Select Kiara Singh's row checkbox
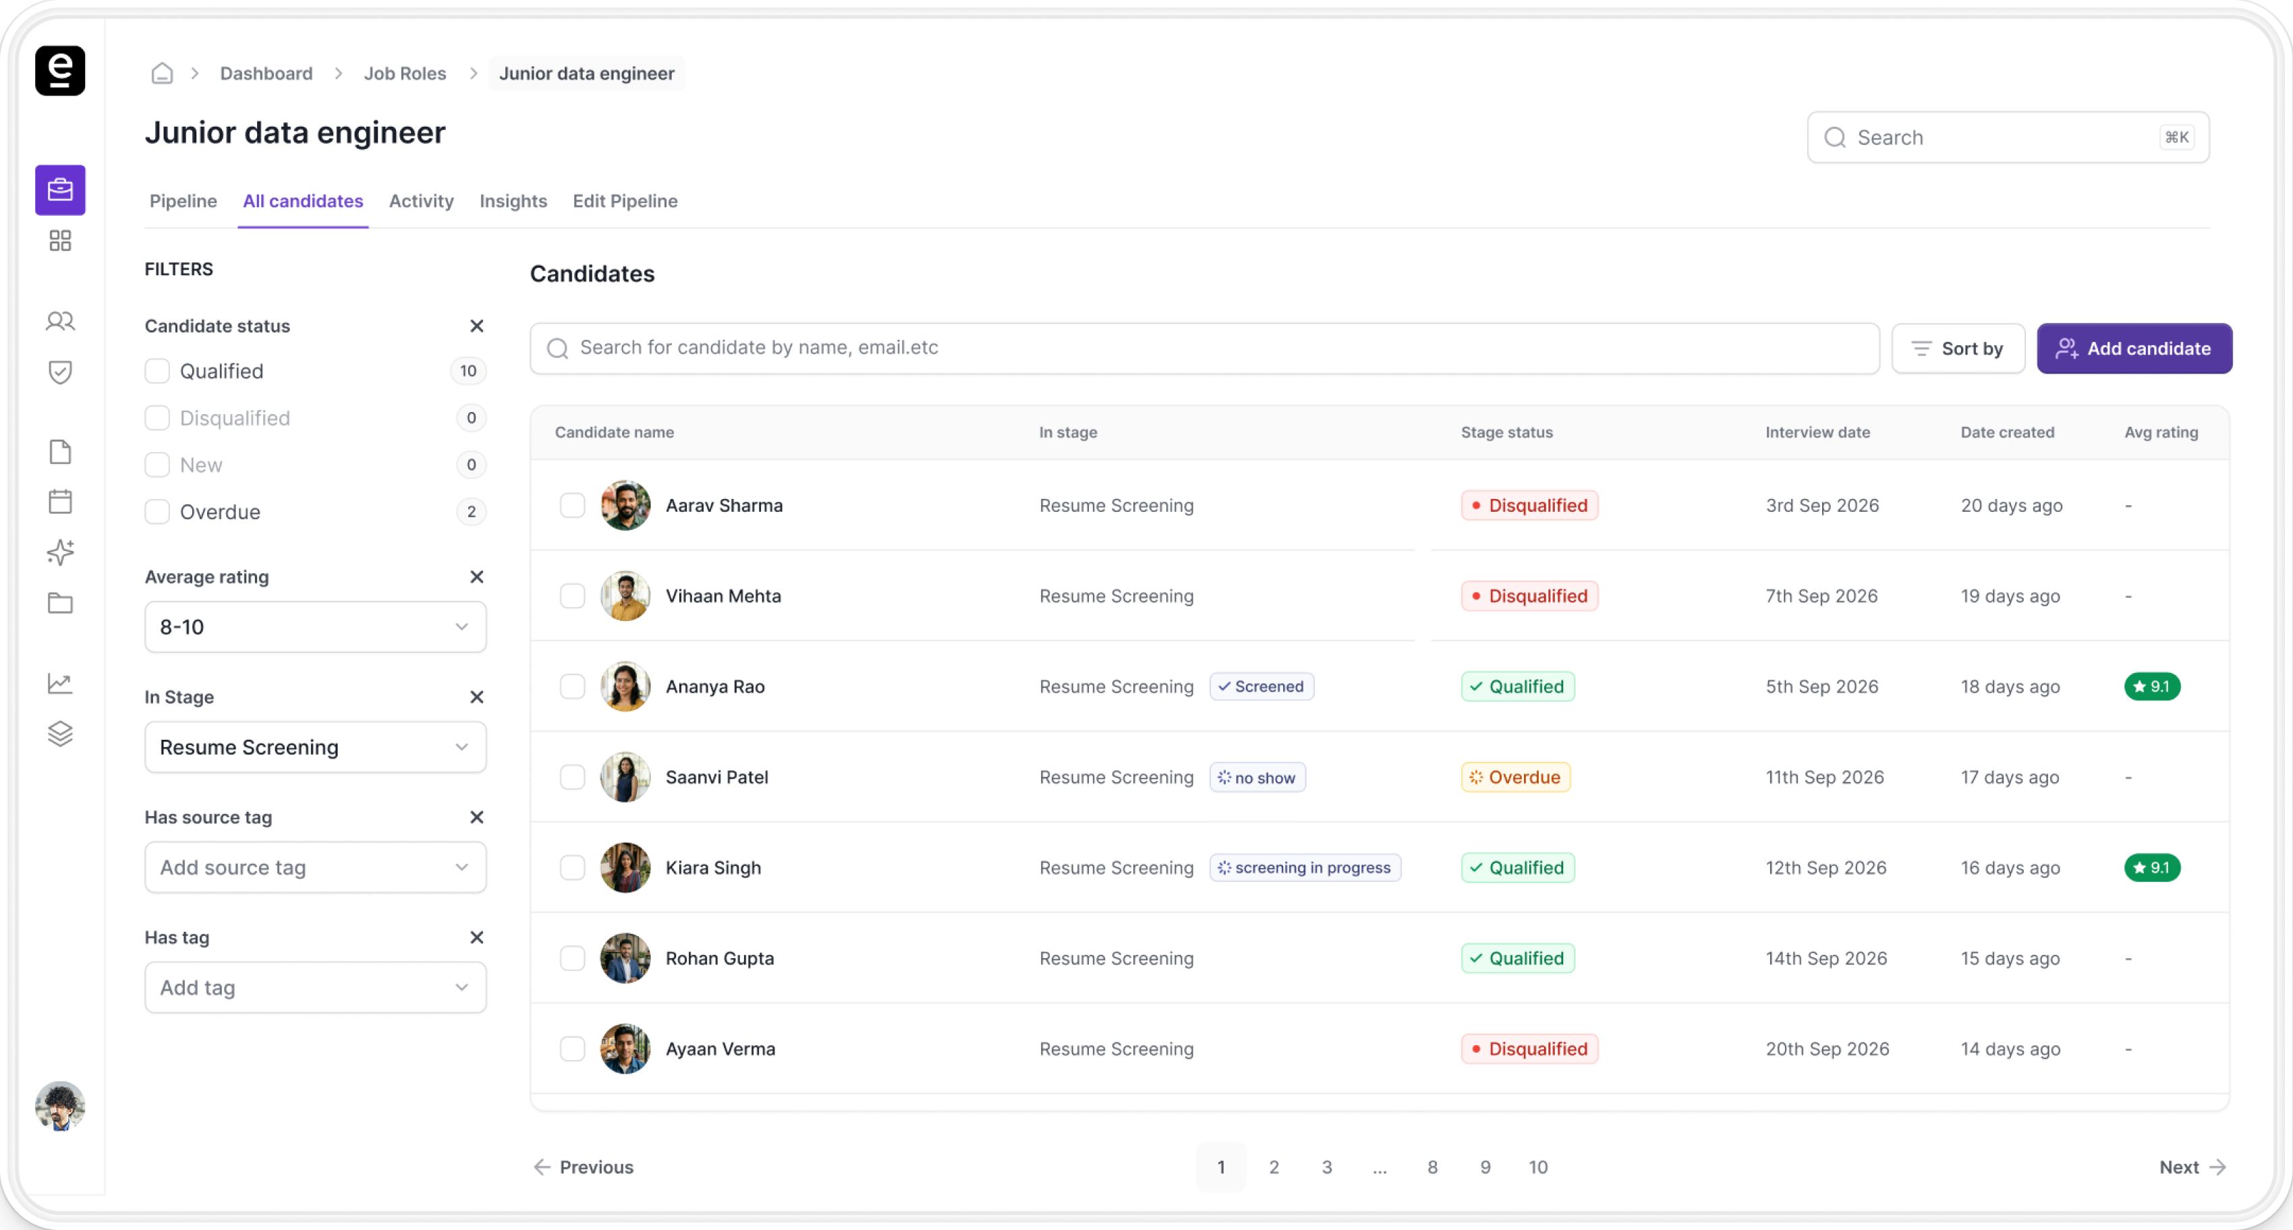The width and height of the screenshot is (2293, 1230). pyautogui.click(x=571, y=868)
